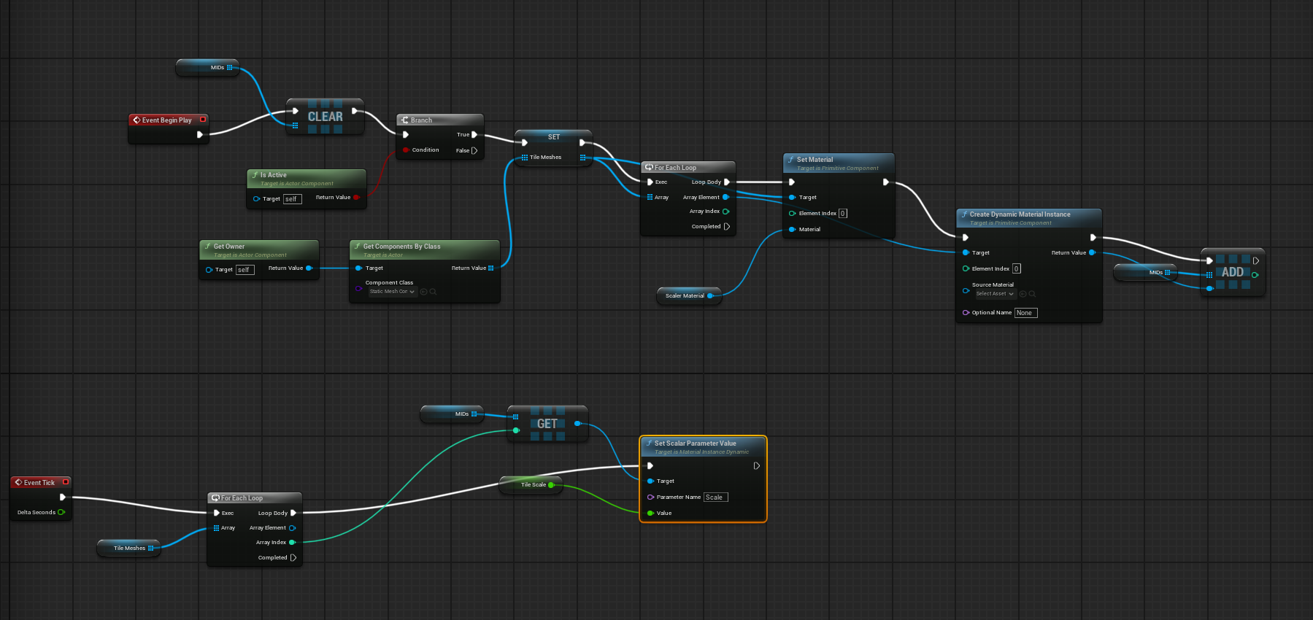Click the Tile Scale green output pin
The height and width of the screenshot is (620, 1313).
pyautogui.click(x=551, y=485)
